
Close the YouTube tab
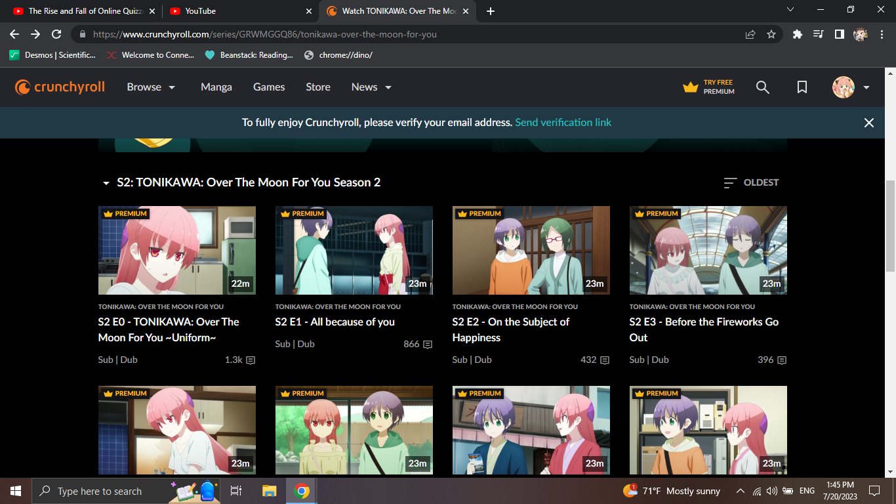[x=309, y=11]
